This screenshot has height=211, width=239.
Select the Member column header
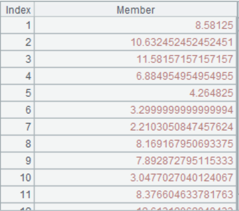[135, 9]
